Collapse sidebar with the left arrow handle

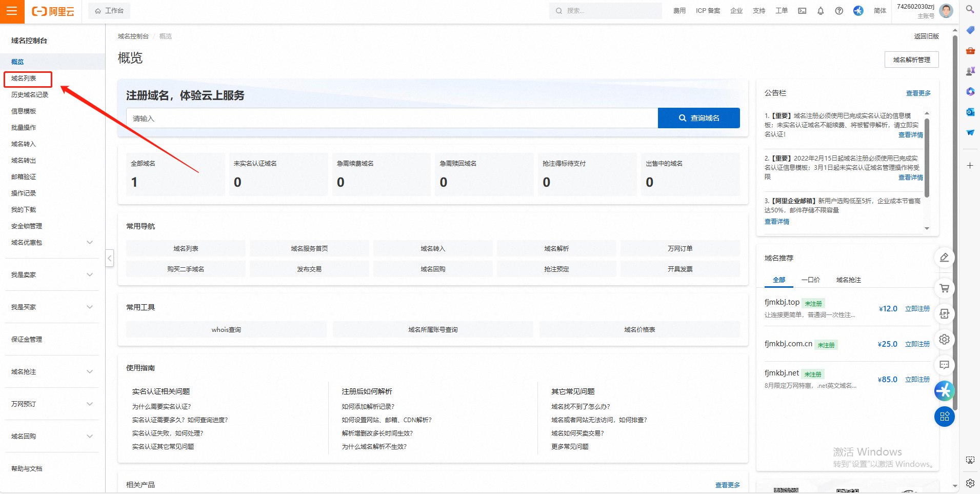click(110, 258)
